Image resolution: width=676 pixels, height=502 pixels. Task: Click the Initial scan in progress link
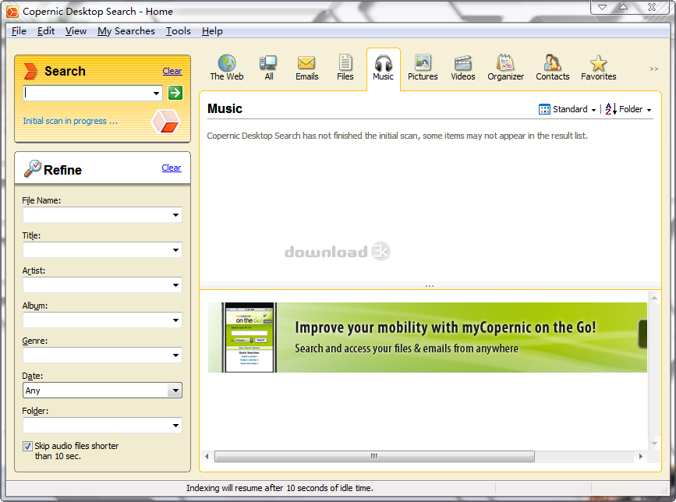pos(70,121)
